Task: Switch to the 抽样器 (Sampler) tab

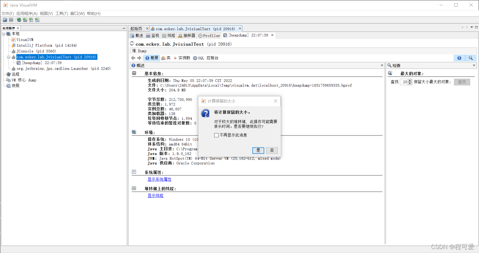Action: (186, 35)
